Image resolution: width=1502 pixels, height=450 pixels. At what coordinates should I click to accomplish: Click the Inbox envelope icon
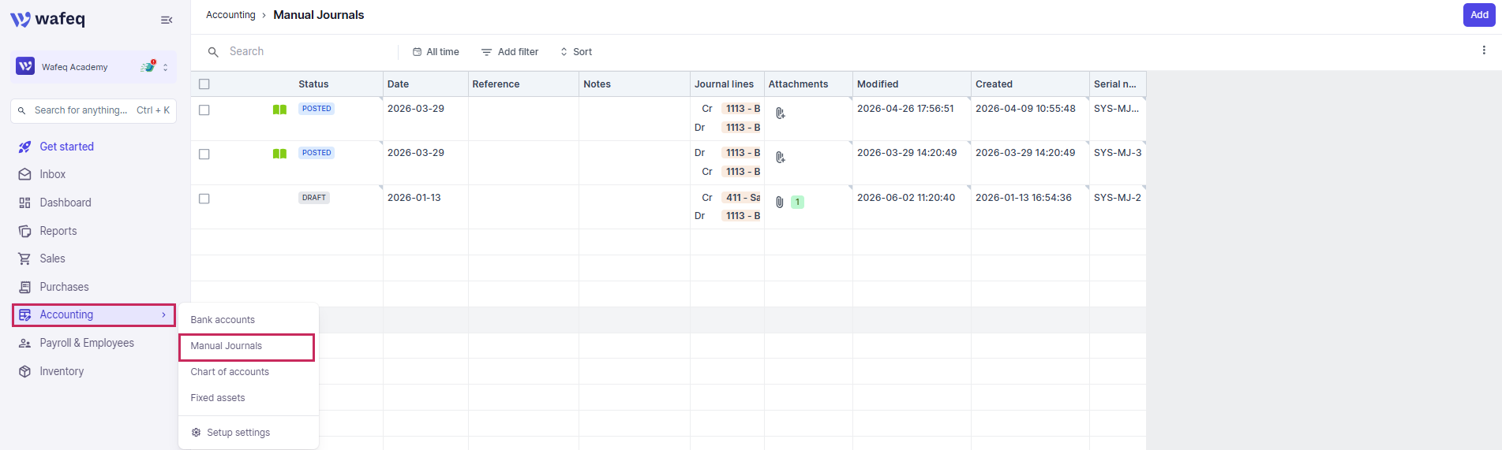click(x=24, y=174)
